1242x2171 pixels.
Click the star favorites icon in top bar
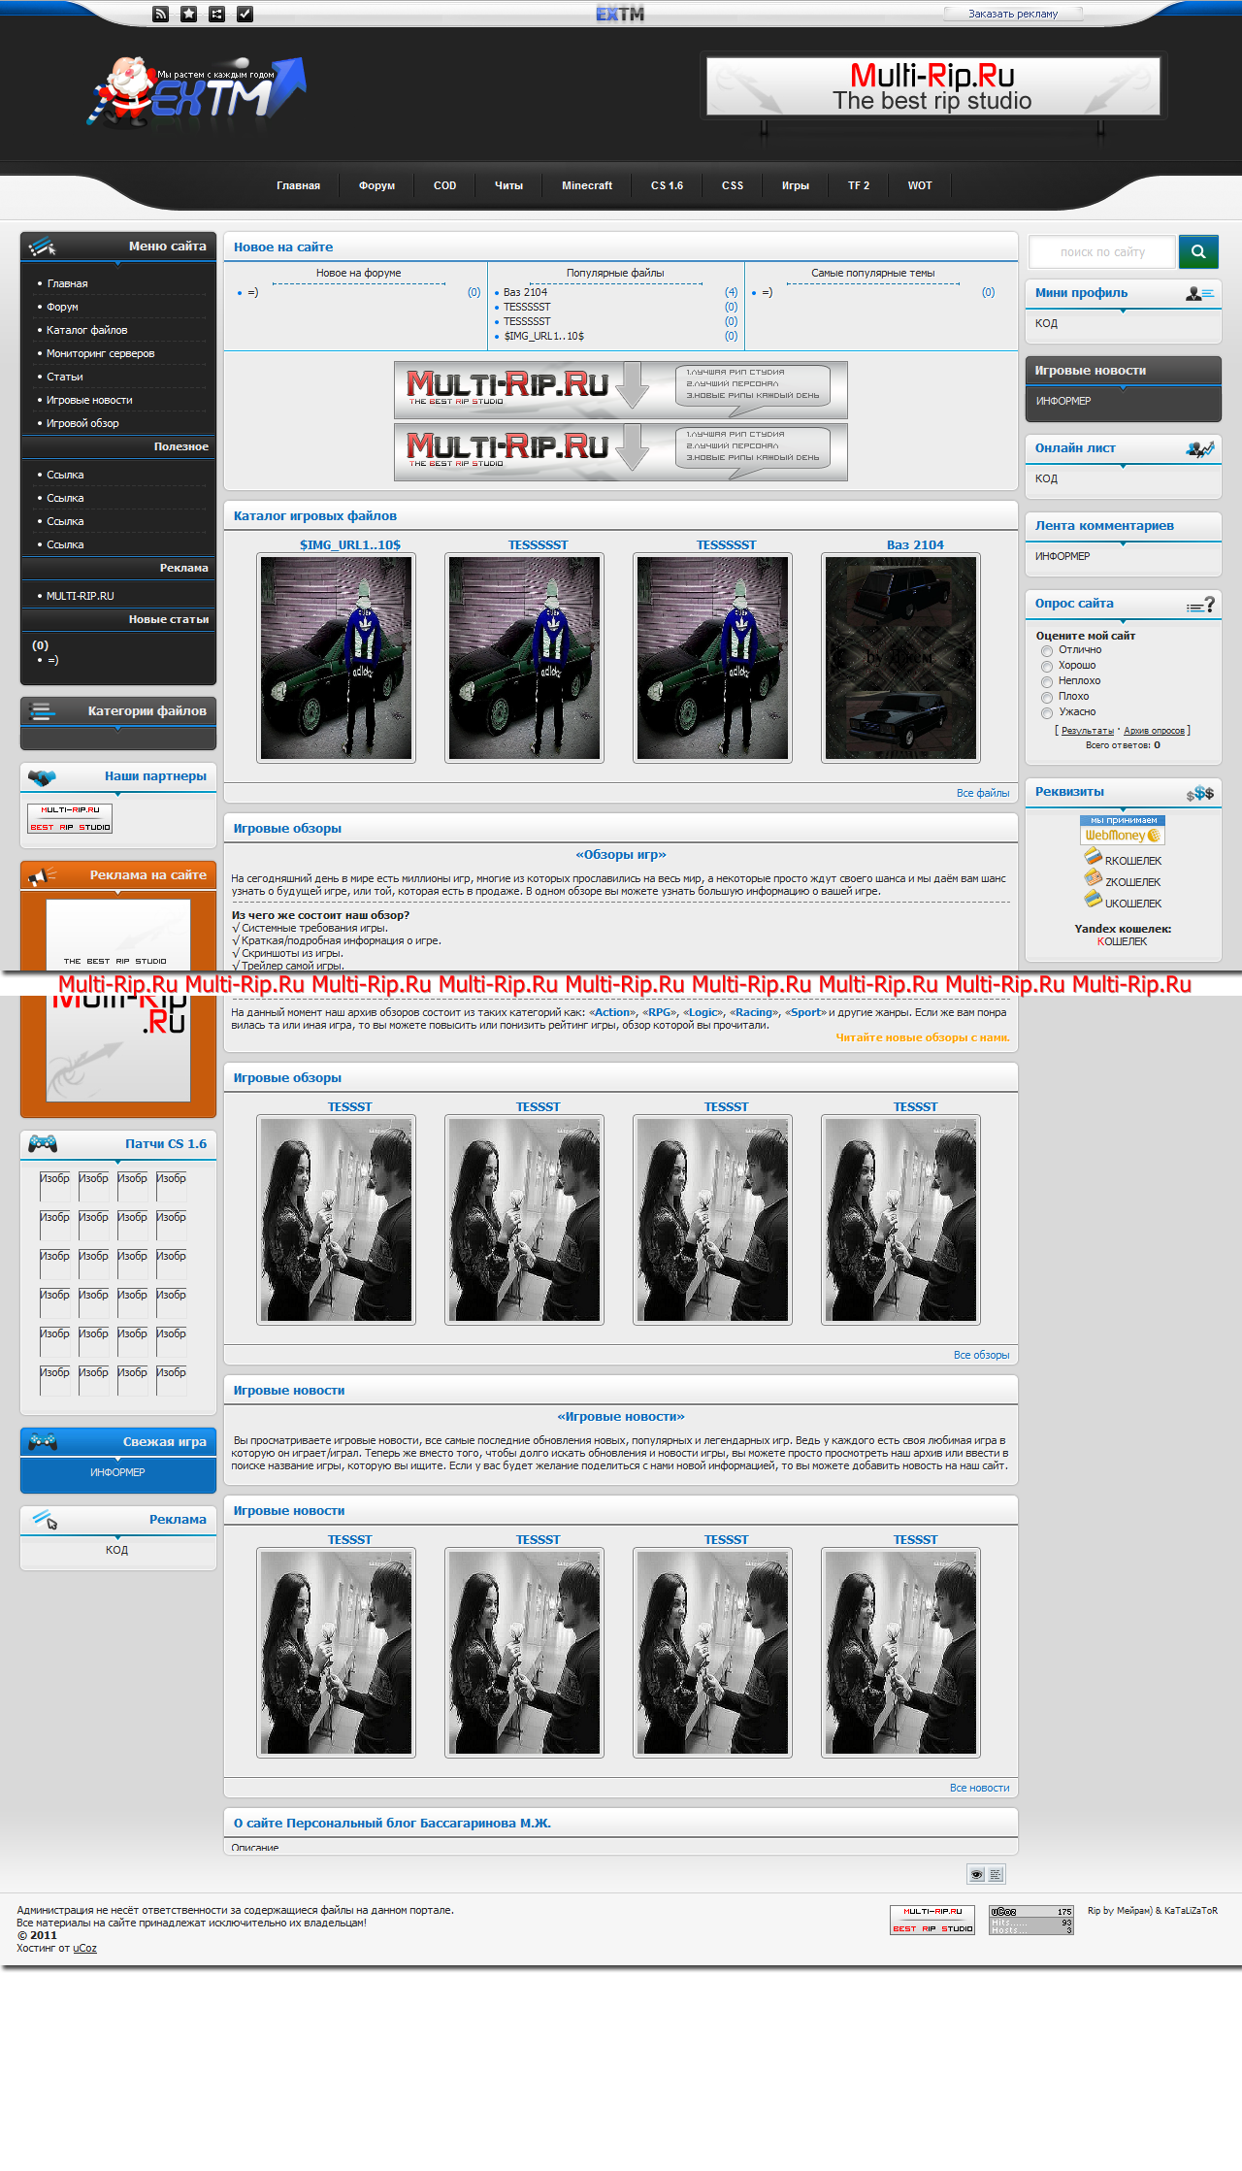click(189, 14)
